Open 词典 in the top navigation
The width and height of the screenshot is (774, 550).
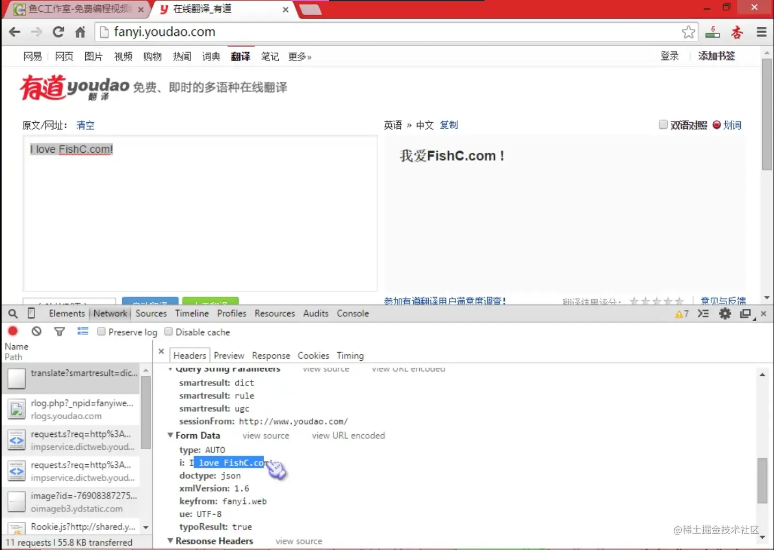click(211, 56)
